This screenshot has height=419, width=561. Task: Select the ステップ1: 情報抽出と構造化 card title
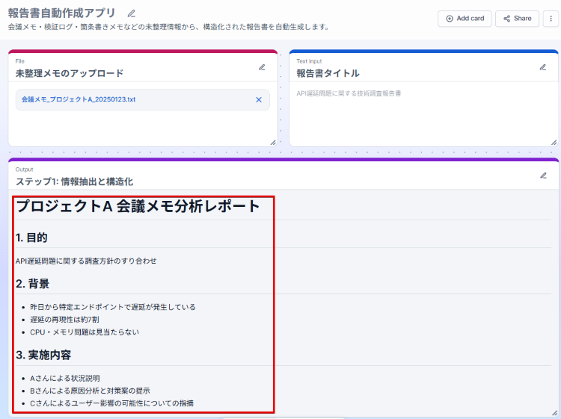[75, 181]
